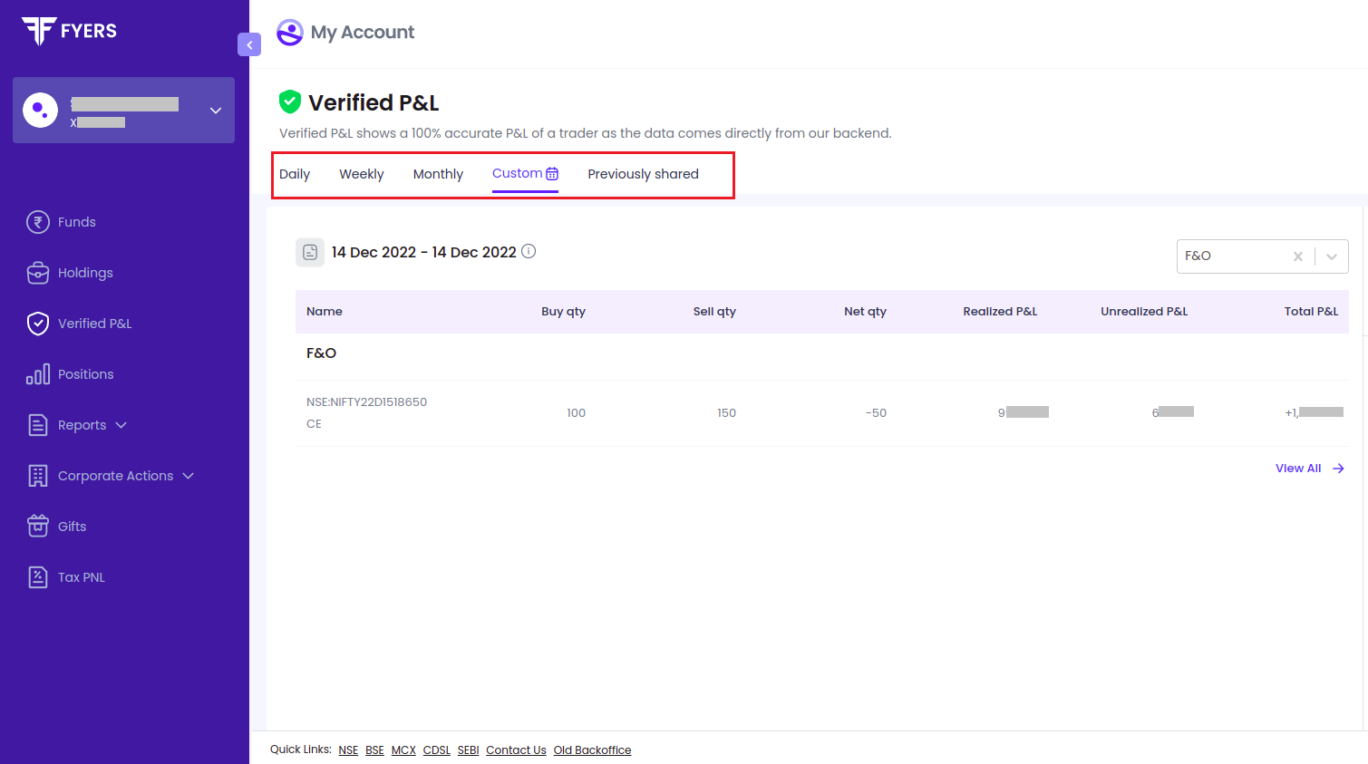
Task: Switch to Previously shared tab
Action: pyautogui.click(x=643, y=174)
